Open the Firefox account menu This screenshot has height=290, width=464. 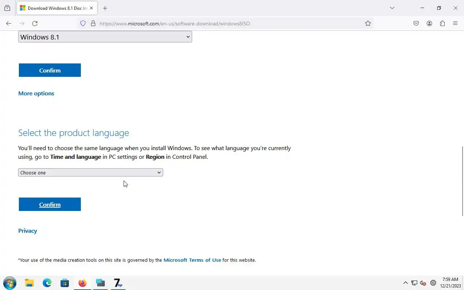(429, 24)
